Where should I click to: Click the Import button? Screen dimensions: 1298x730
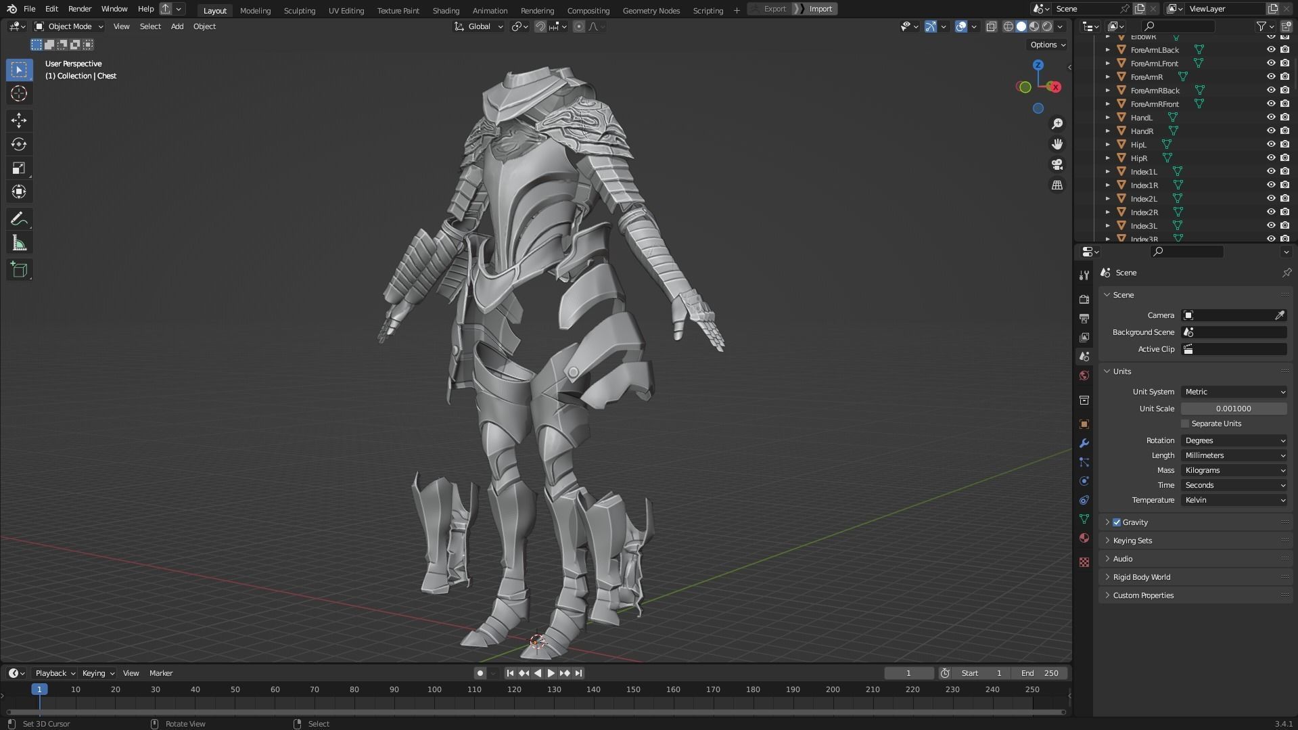pyautogui.click(x=820, y=9)
